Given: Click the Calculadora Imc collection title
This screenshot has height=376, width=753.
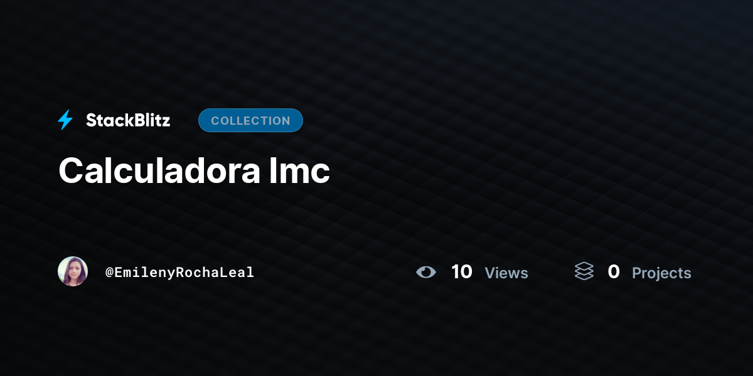Looking at the screenshot, I should click(194, 170).
